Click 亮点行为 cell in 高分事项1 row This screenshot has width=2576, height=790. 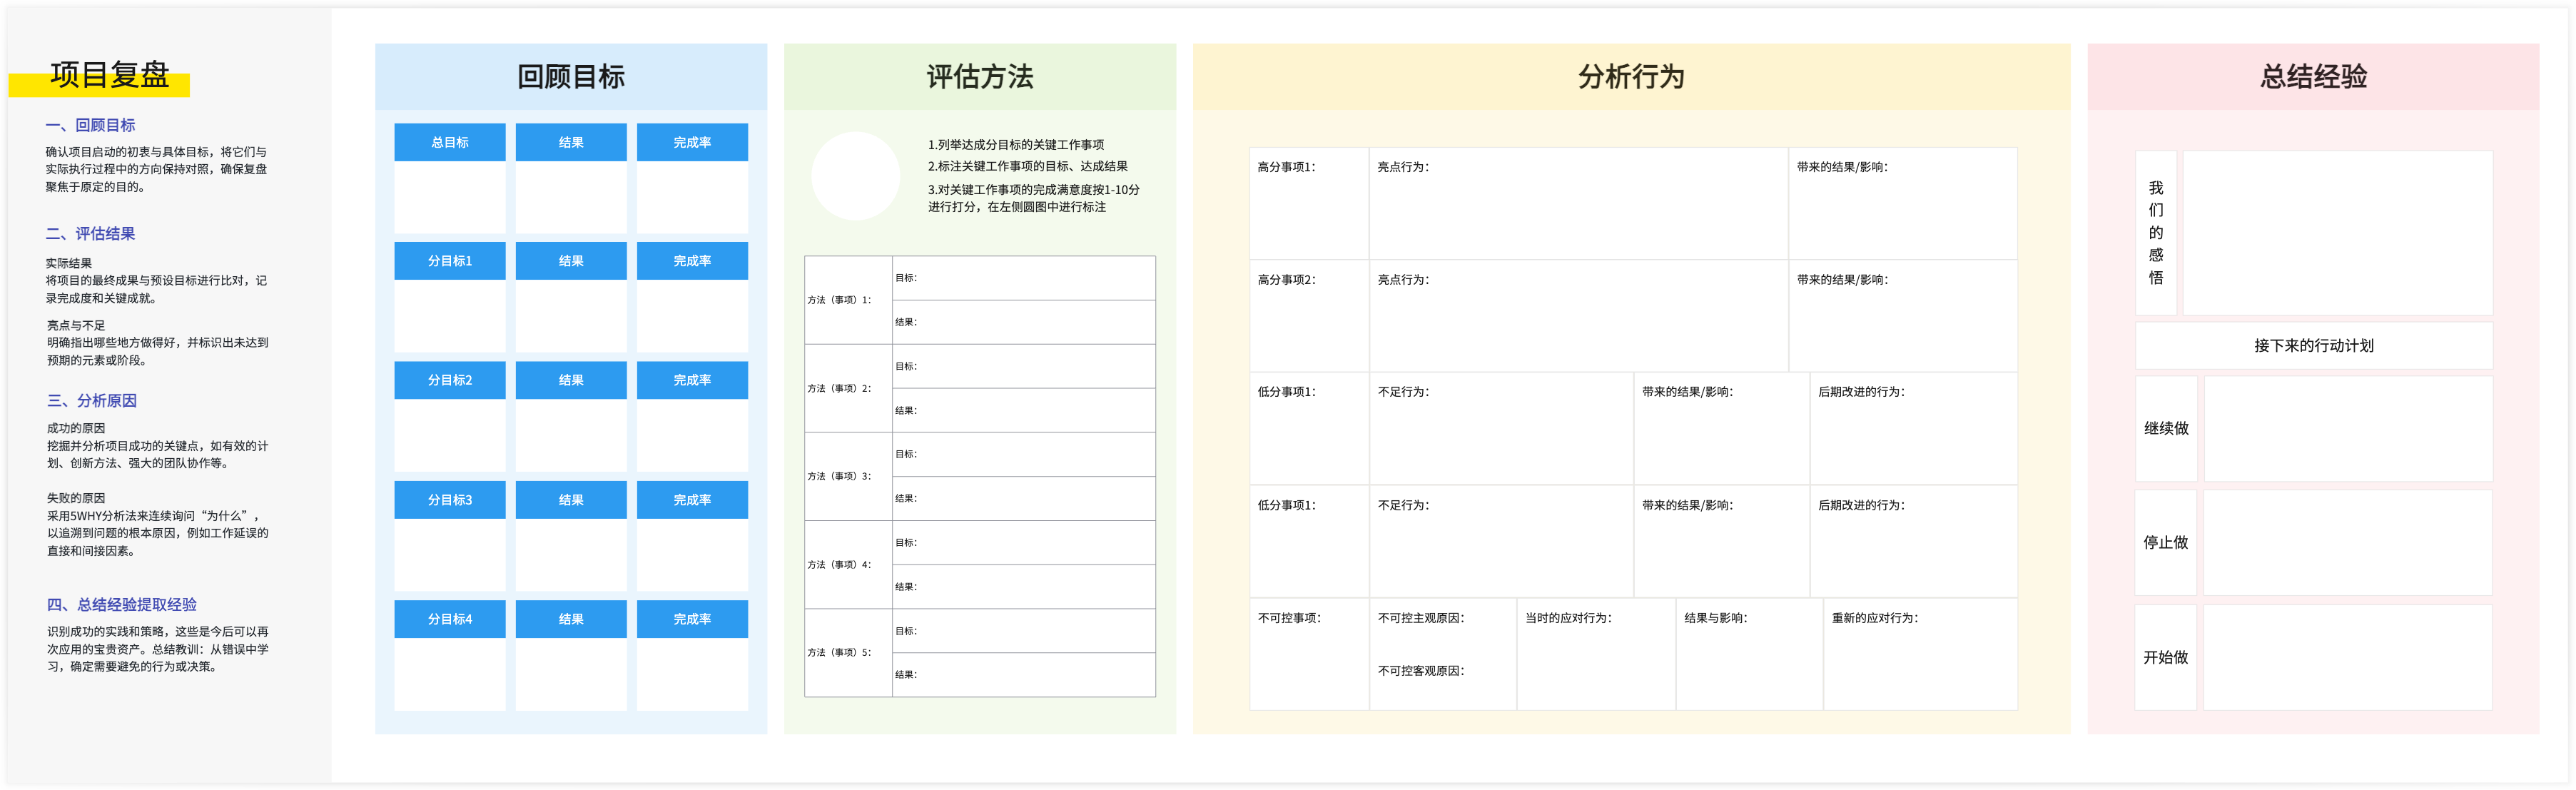(x=1579, y=204)
